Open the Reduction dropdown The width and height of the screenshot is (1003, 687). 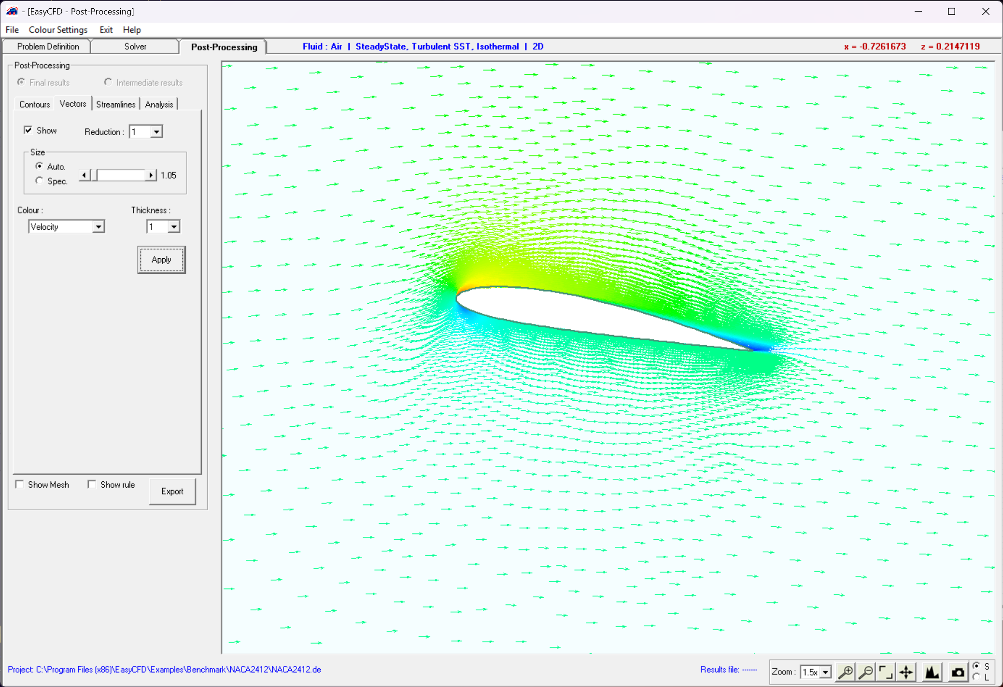146,132
